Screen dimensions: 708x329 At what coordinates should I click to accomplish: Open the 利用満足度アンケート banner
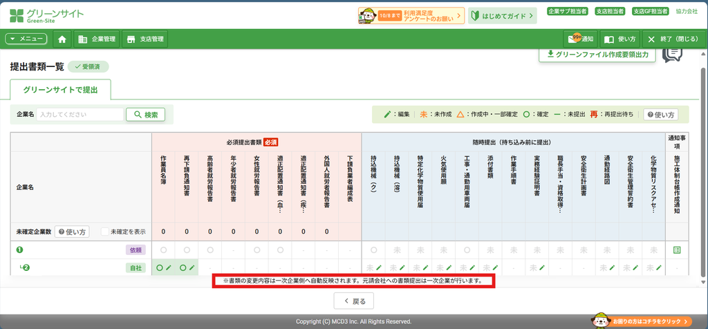pos(411,16)
